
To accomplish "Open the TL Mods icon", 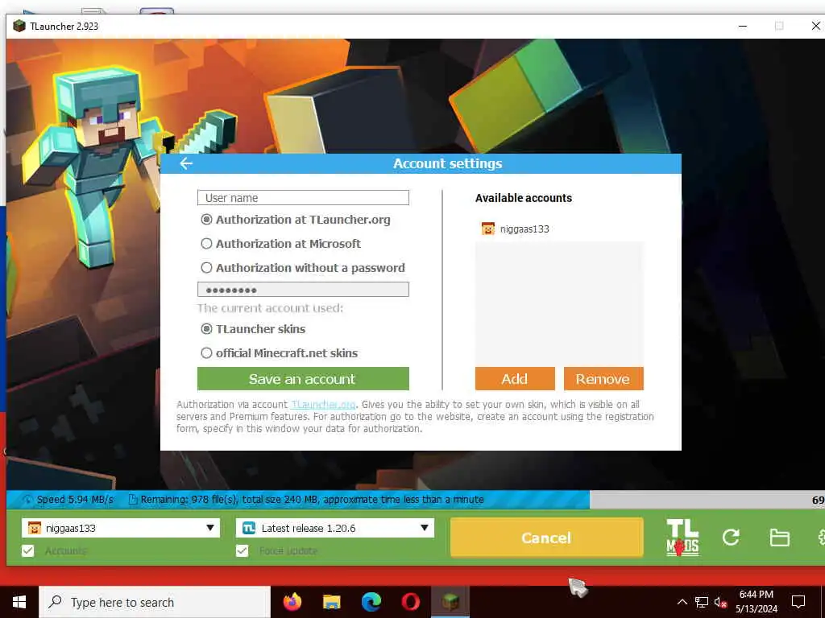I will point(682,538).
